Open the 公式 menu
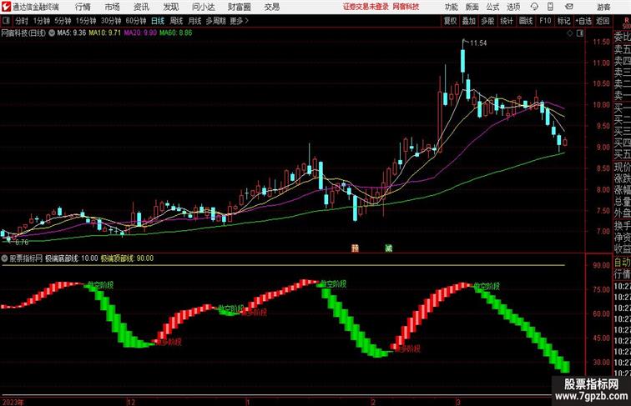This screenshot has height=406, width=631. click(x=492, y=7)
